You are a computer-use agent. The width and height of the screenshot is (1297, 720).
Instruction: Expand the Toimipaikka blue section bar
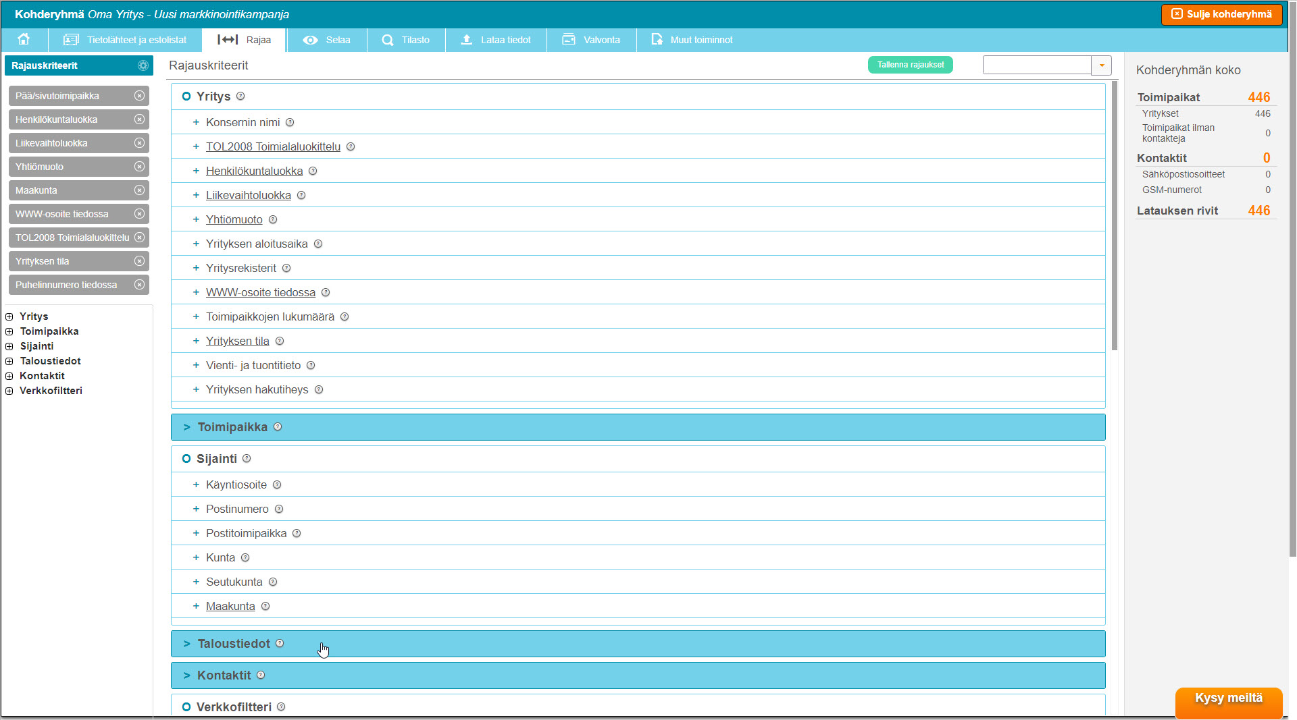pyautogui.click(x=638, y=427)
